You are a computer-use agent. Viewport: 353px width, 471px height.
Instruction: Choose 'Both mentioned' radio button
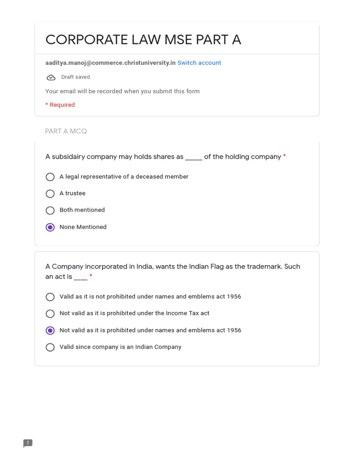point(50,211)
